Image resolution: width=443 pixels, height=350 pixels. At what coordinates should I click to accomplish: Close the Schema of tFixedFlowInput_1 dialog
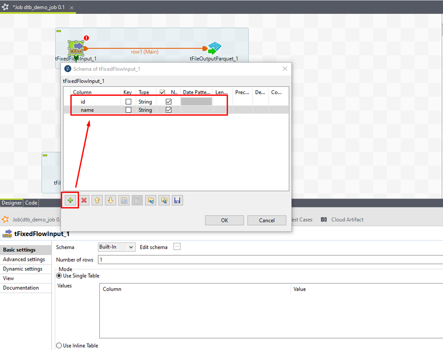point(285,69)
